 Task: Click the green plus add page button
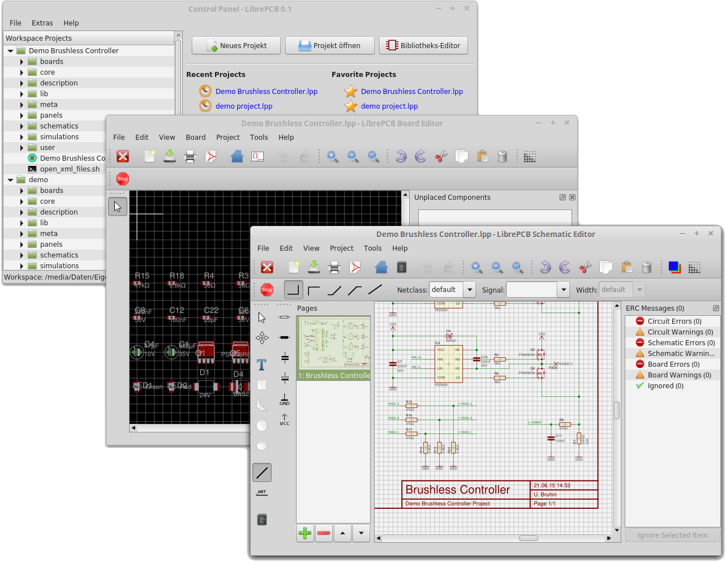pyautogui.click(x=305, y=533)
